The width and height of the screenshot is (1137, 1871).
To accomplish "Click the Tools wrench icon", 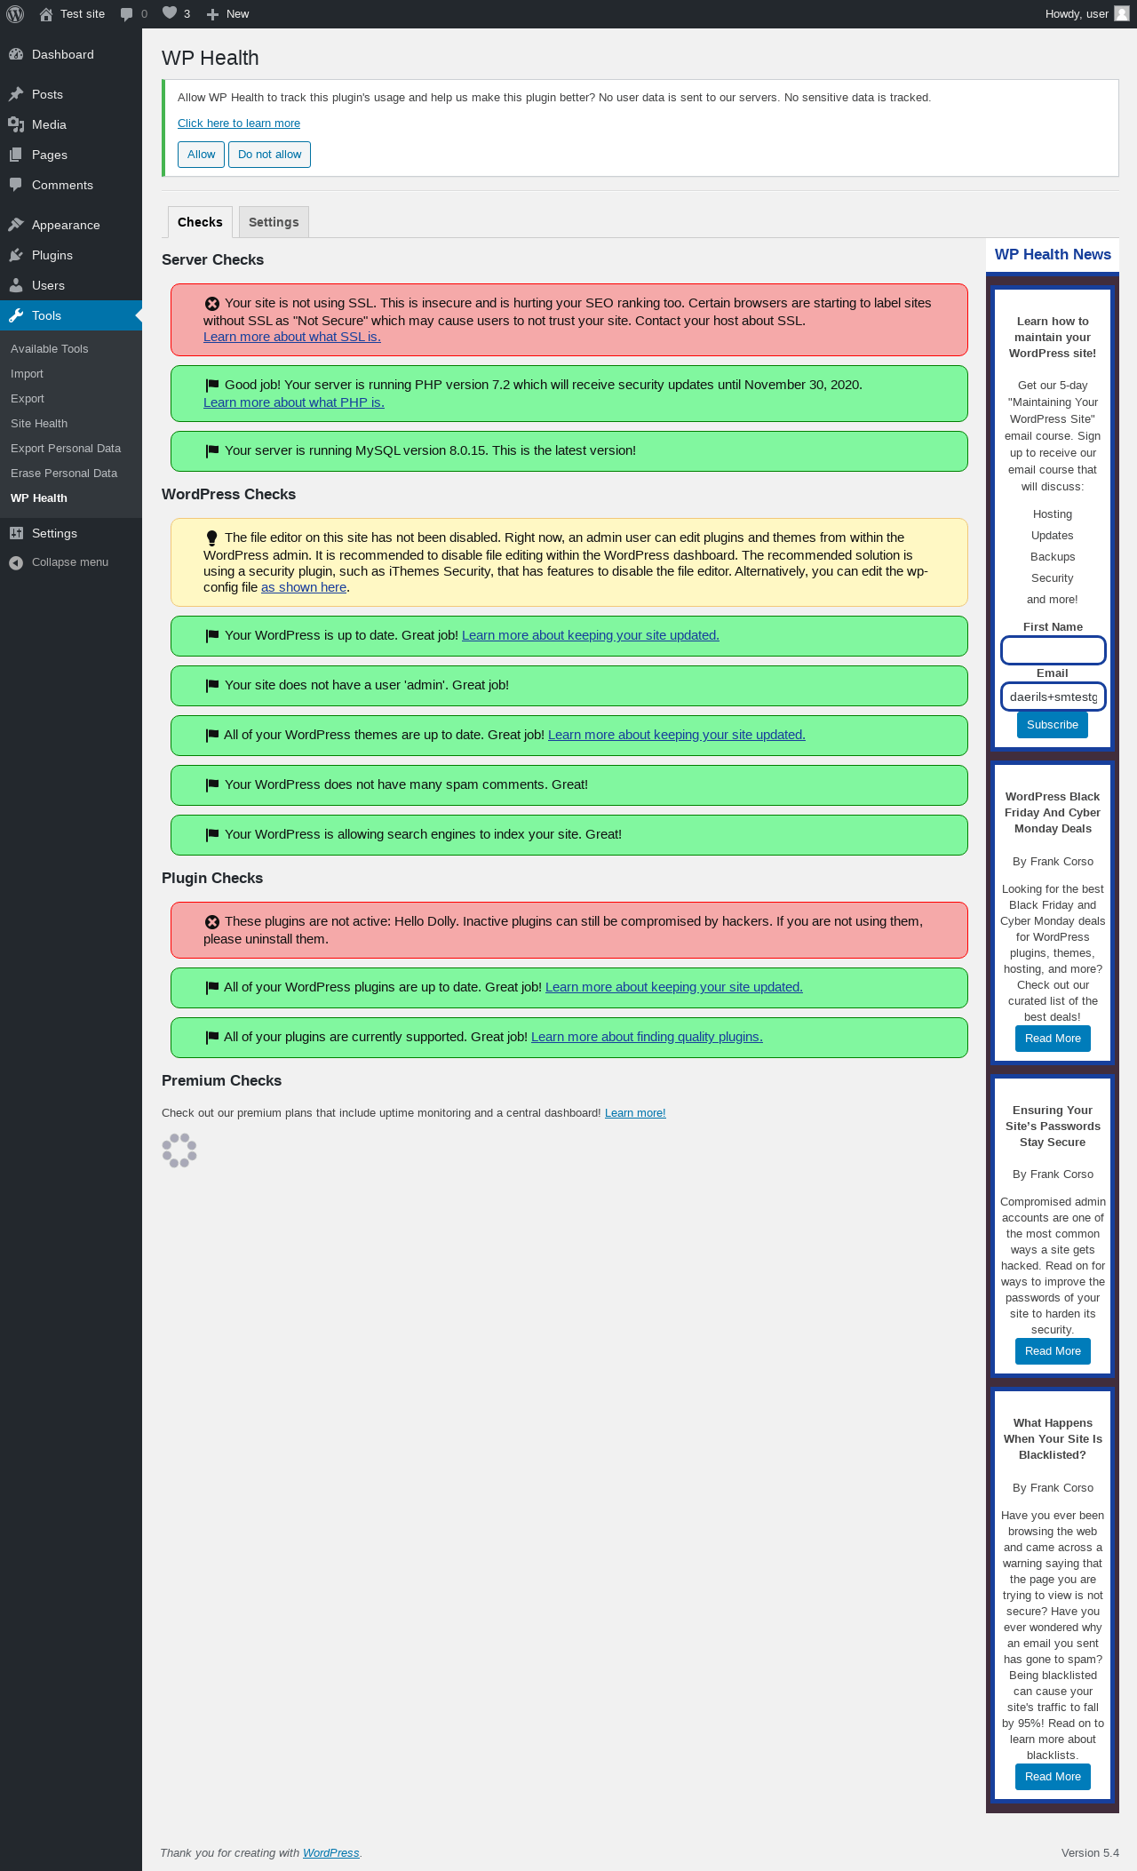I will coord(16,315).
